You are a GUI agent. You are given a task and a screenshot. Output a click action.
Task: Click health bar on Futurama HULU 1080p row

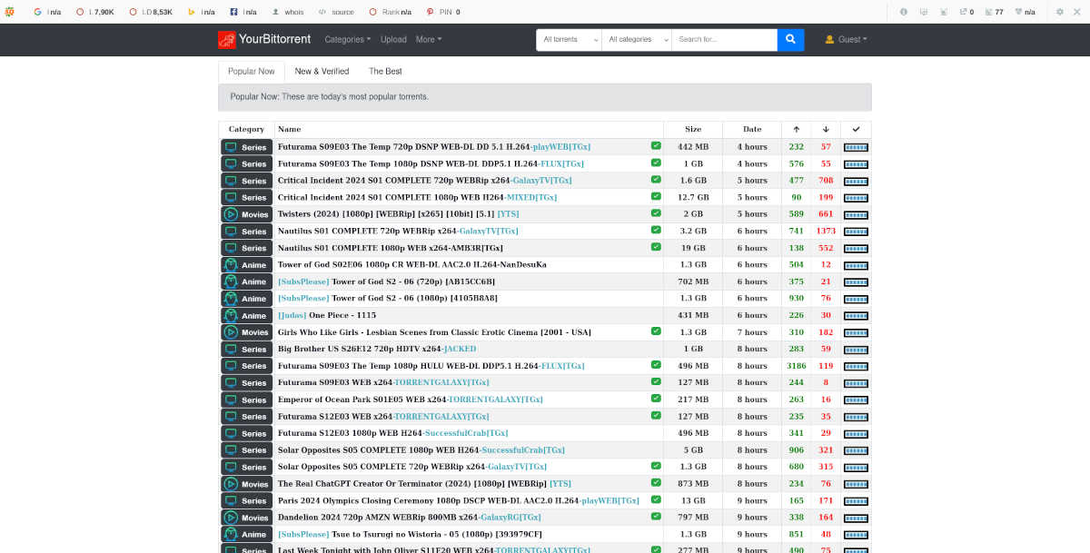coord(856,366)
